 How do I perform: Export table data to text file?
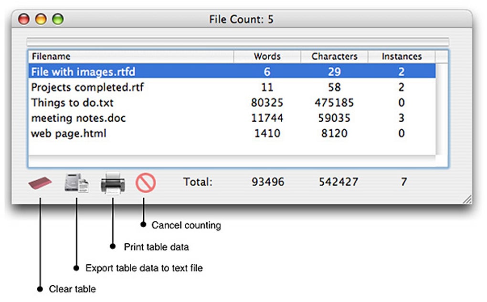click(x=76, y=183)
